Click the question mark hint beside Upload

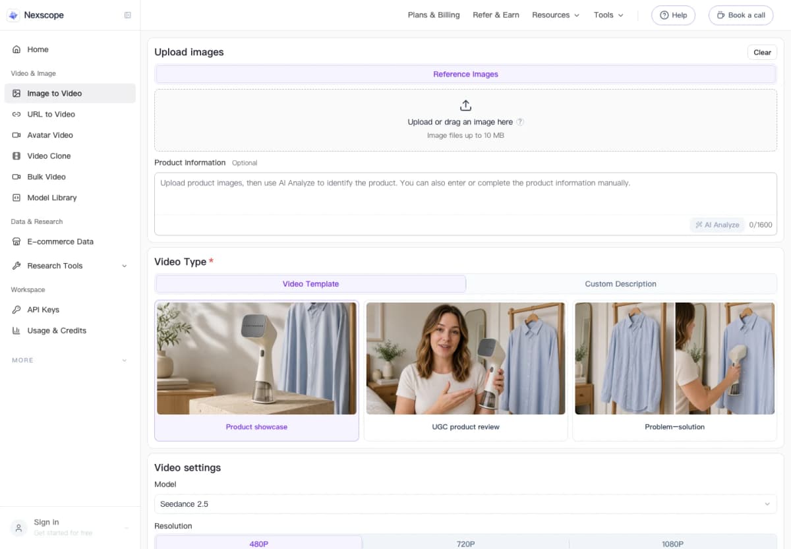coord(520,122)
